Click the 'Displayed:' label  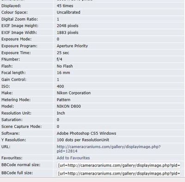(x=11, y=6)
